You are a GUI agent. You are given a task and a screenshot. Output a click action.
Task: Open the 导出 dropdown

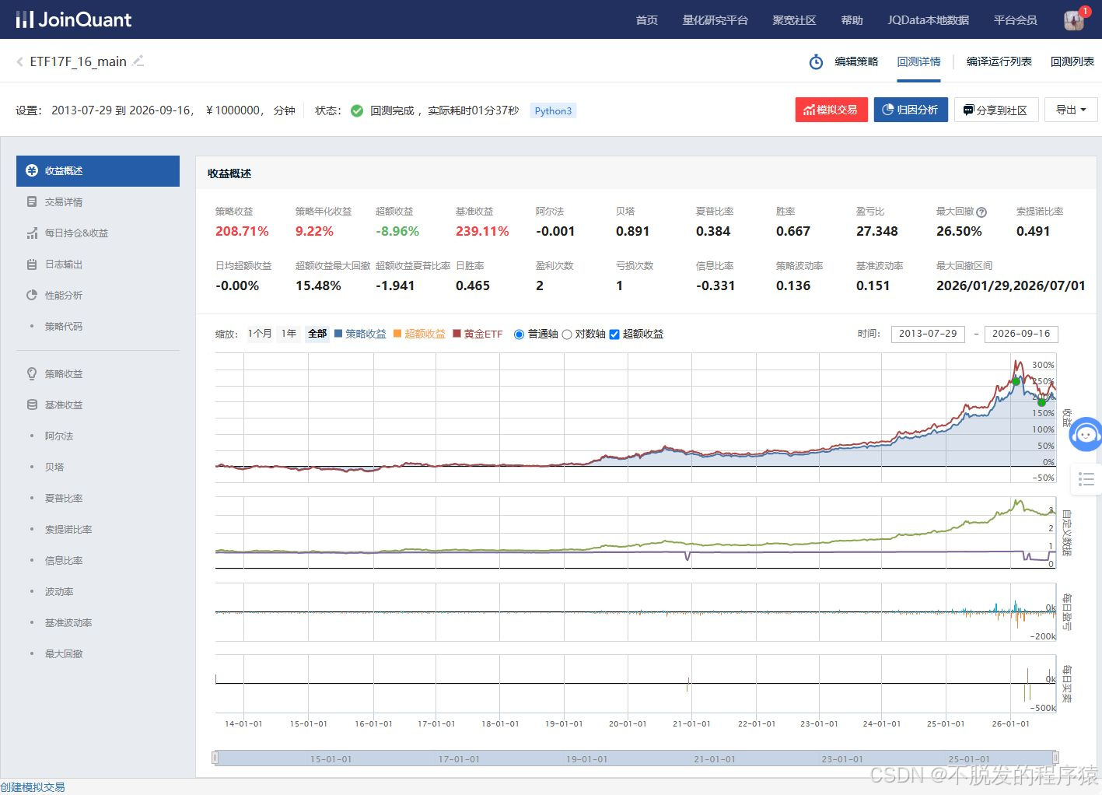pyautogui.click(x=1071, y=110)
